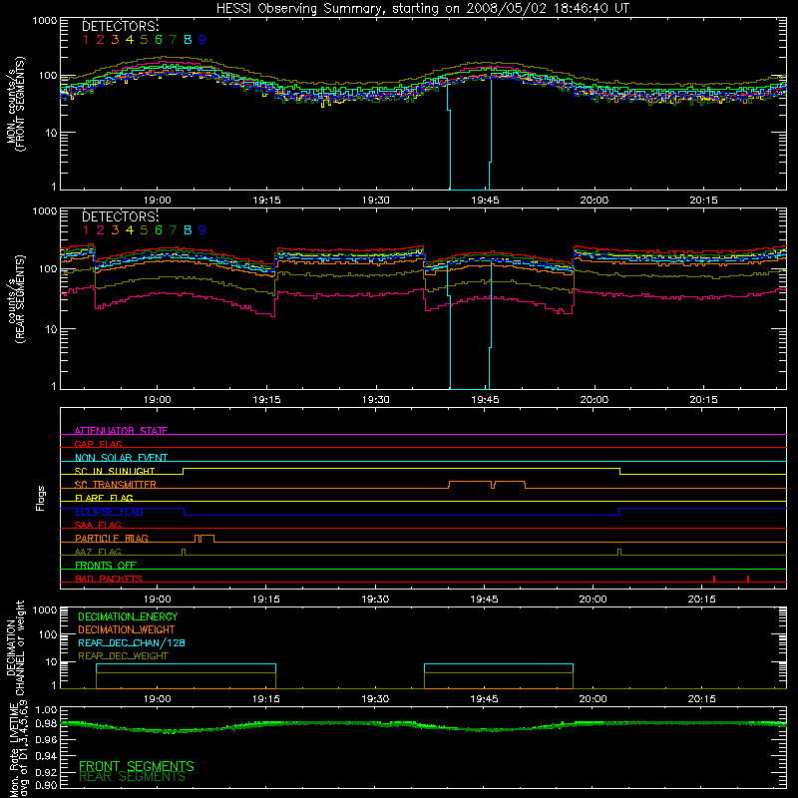Select detector 1 in rear segments legend

86,230
